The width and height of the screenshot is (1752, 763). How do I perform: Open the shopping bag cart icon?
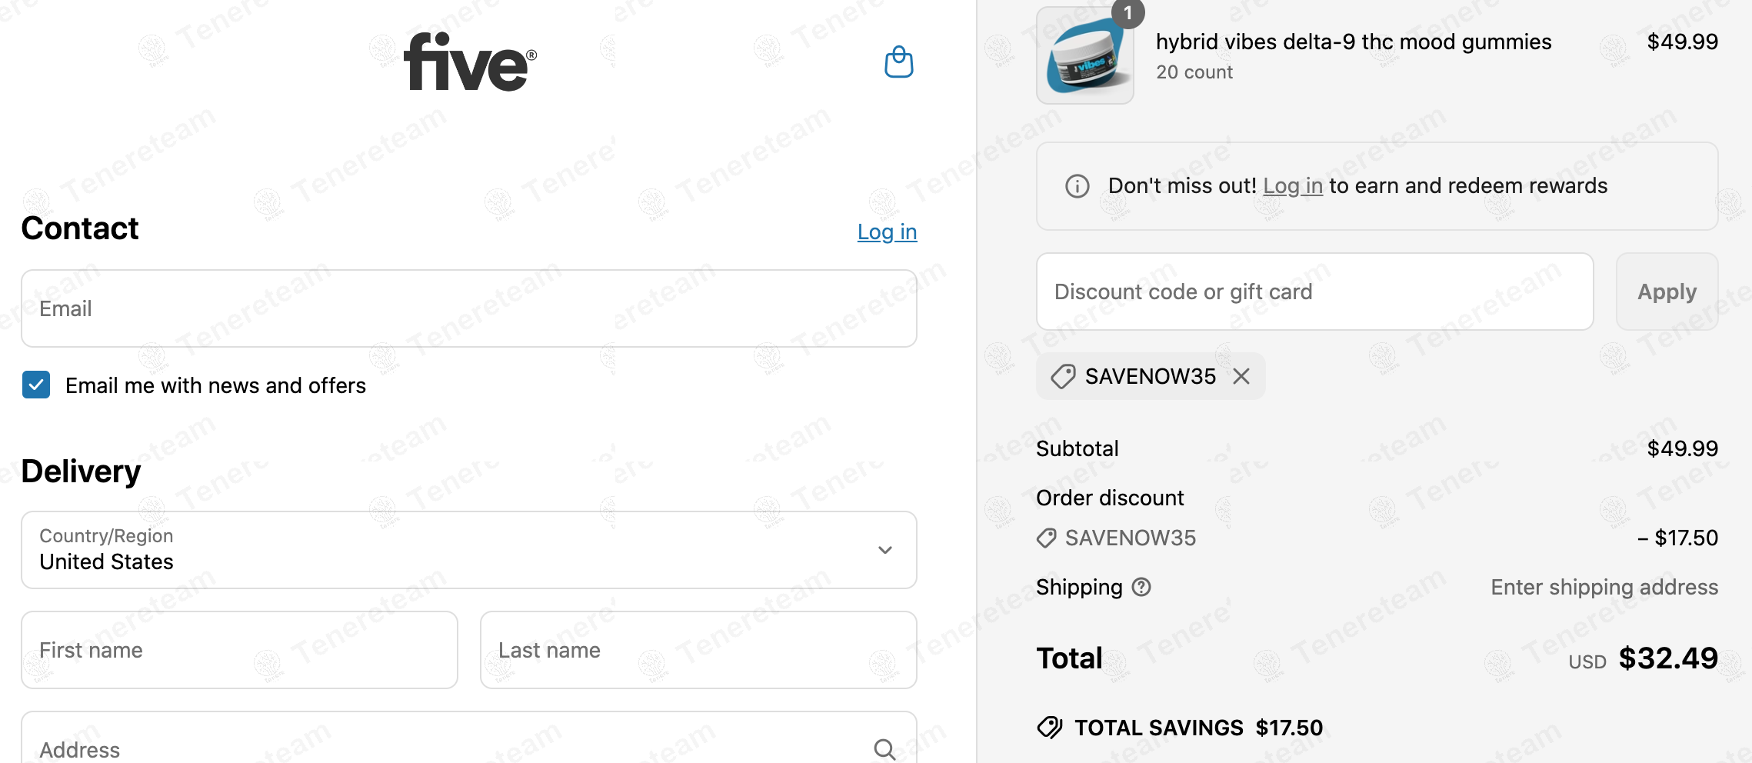click(x=898, y=62)
